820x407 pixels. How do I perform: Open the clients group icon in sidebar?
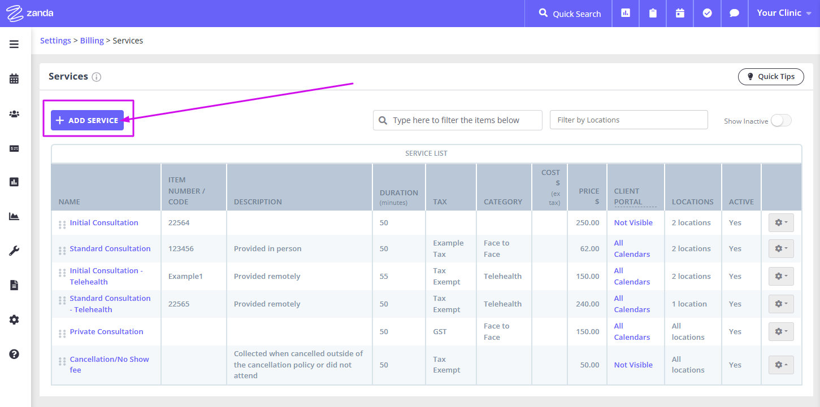pos(14,114)
